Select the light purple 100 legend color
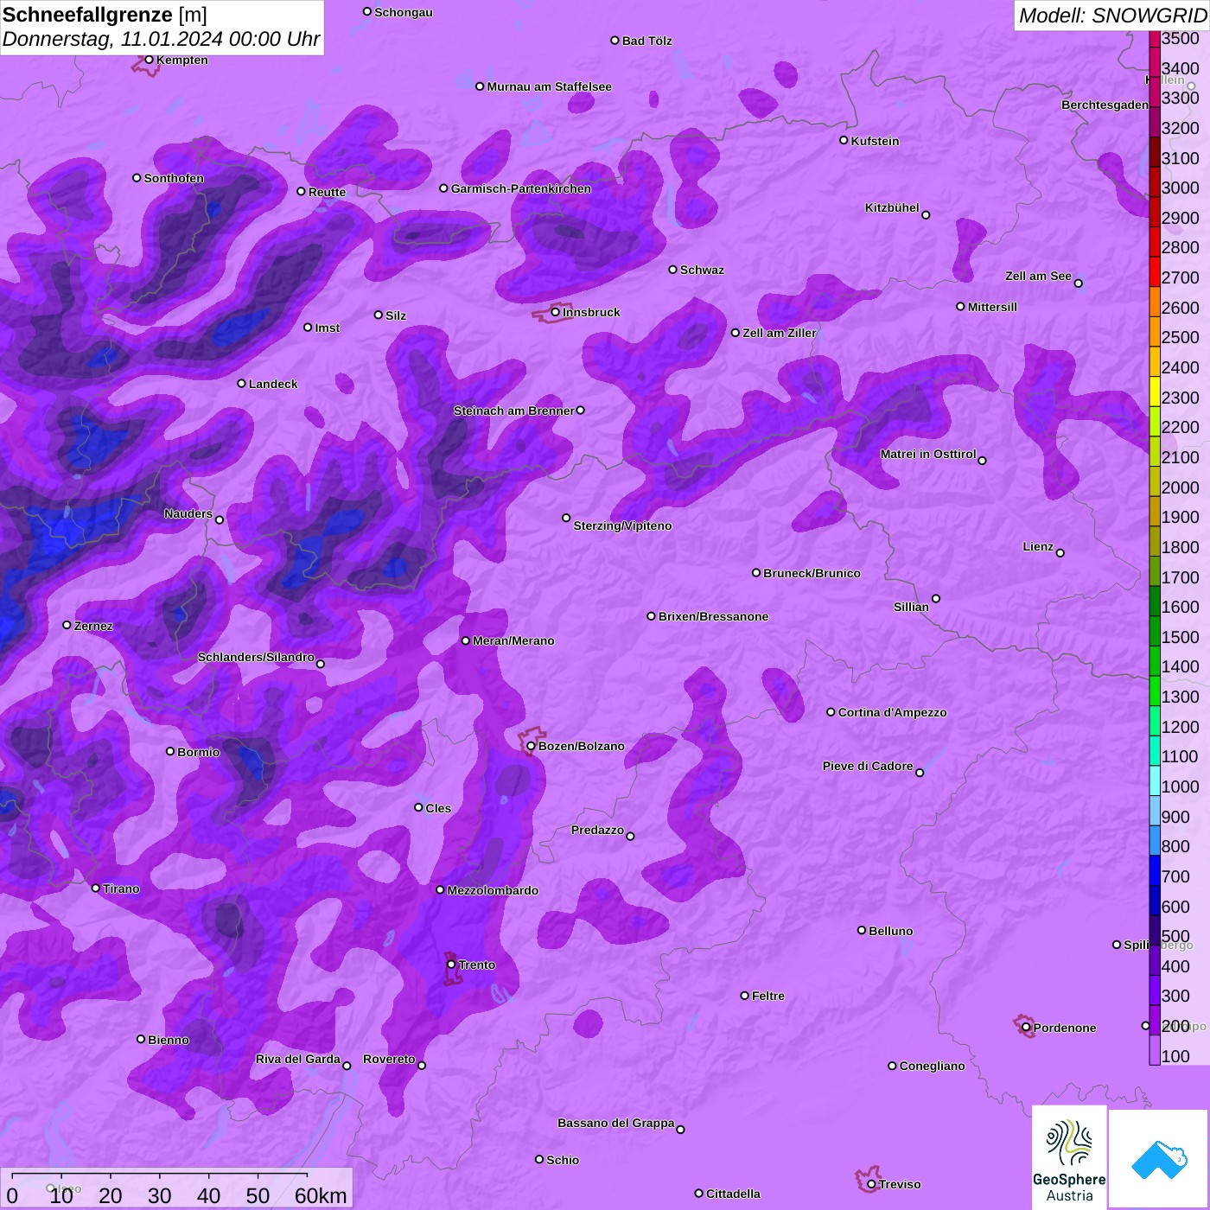 (x=1155, y=1049)
